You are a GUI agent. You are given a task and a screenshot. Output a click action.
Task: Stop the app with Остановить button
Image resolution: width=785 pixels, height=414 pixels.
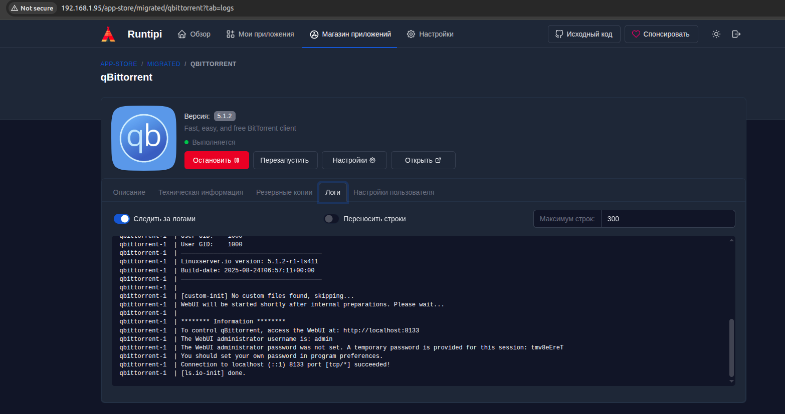(x=217, y=160)
